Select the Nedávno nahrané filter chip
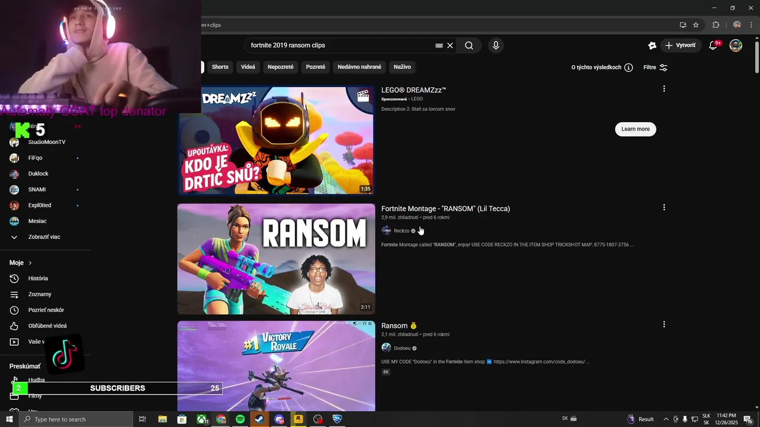The image size is (760, 427). (x=359, y=67)
